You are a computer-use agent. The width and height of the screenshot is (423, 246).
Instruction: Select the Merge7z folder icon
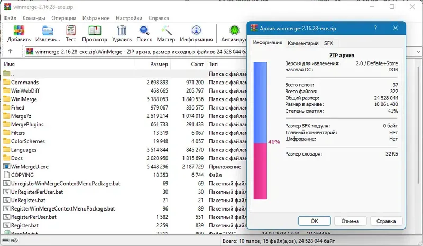pos(6,116)
